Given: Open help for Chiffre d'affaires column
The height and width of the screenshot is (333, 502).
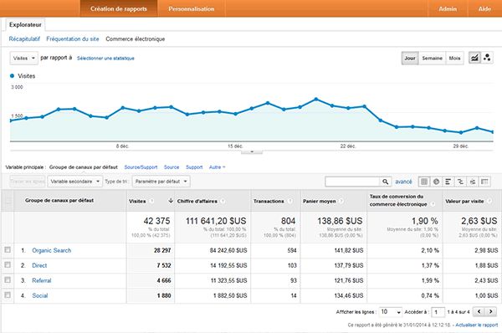Looking at the screenshot, I should pyautogui.click(x=223, y=201).
